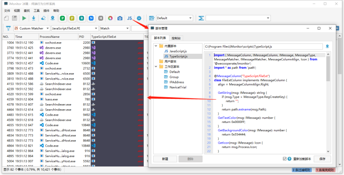Sort by the TypeScript.FileExt column header
This screenshot has height=175, width=344.
(117, 37)
